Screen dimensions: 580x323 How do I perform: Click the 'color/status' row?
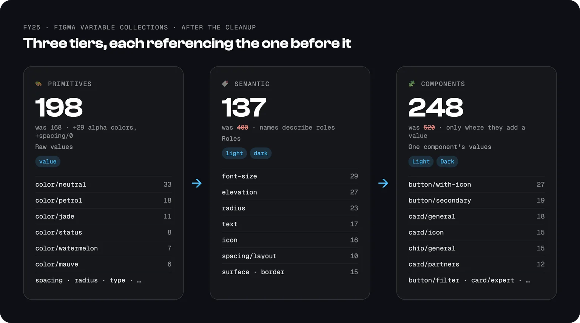(103, 232)
